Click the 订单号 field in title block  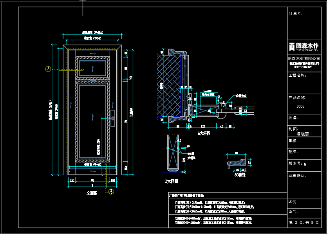pos(304,23)
